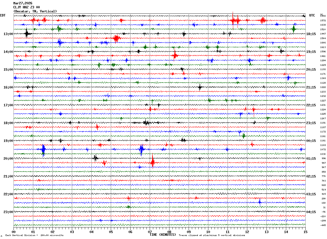Viewport: 327px width, 239px height.
Task: Click the DC offset value '1606'
Action: [x=323, y=43]
